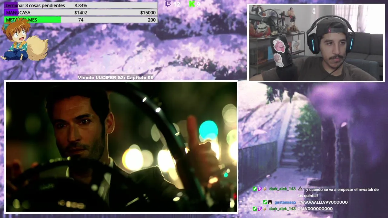Click the Kick viewer count number 9
The width and height of the screenshot is (388, 218).
click(198, 4)
